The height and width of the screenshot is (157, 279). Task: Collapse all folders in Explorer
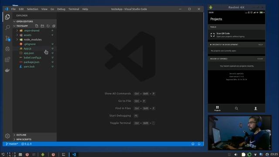54,26
